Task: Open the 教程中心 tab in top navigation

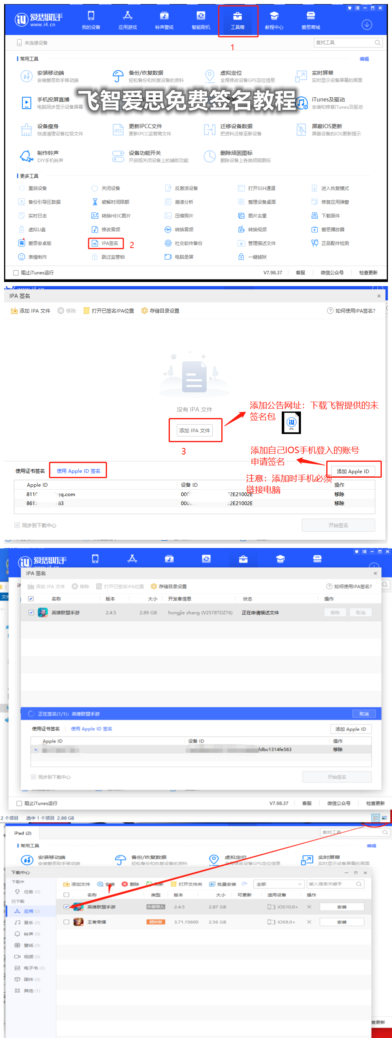Action: pyautogui.click(x=274, y=20)
